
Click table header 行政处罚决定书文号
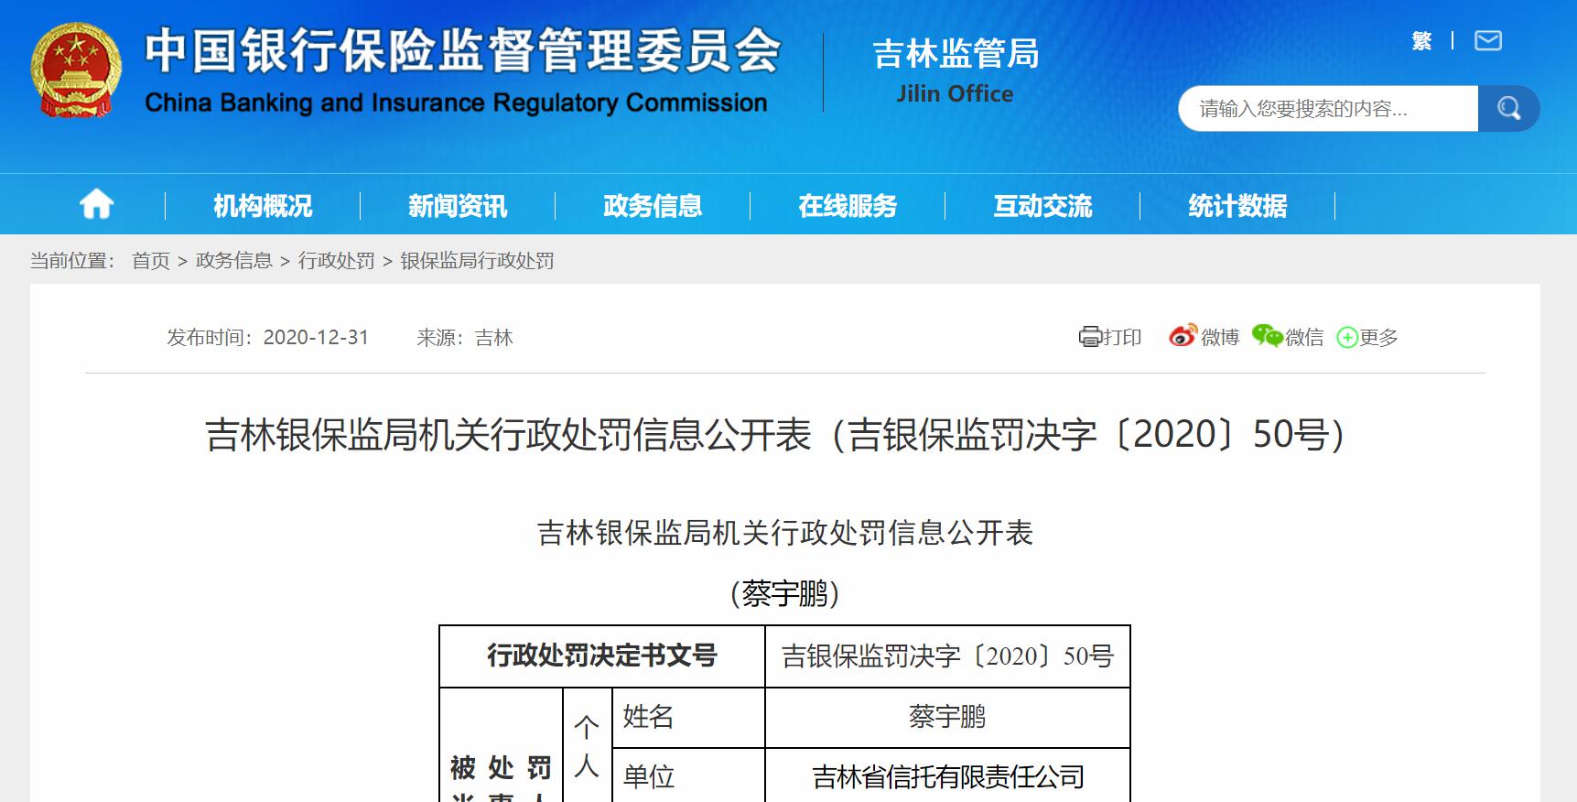pos(602,656)
